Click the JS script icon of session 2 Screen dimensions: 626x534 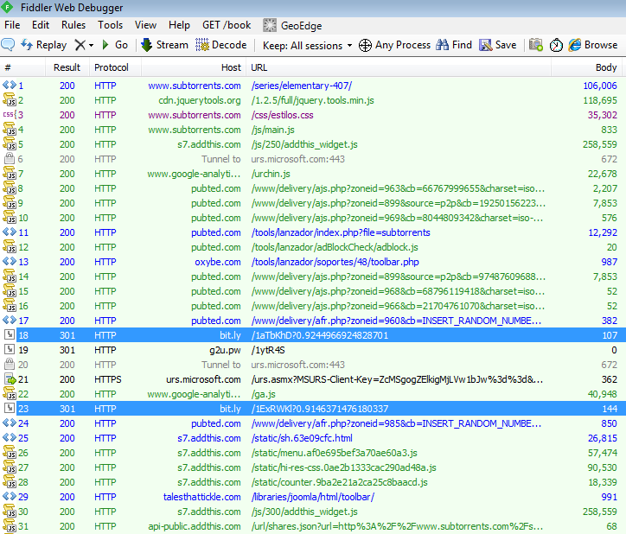tap(10, 99)
